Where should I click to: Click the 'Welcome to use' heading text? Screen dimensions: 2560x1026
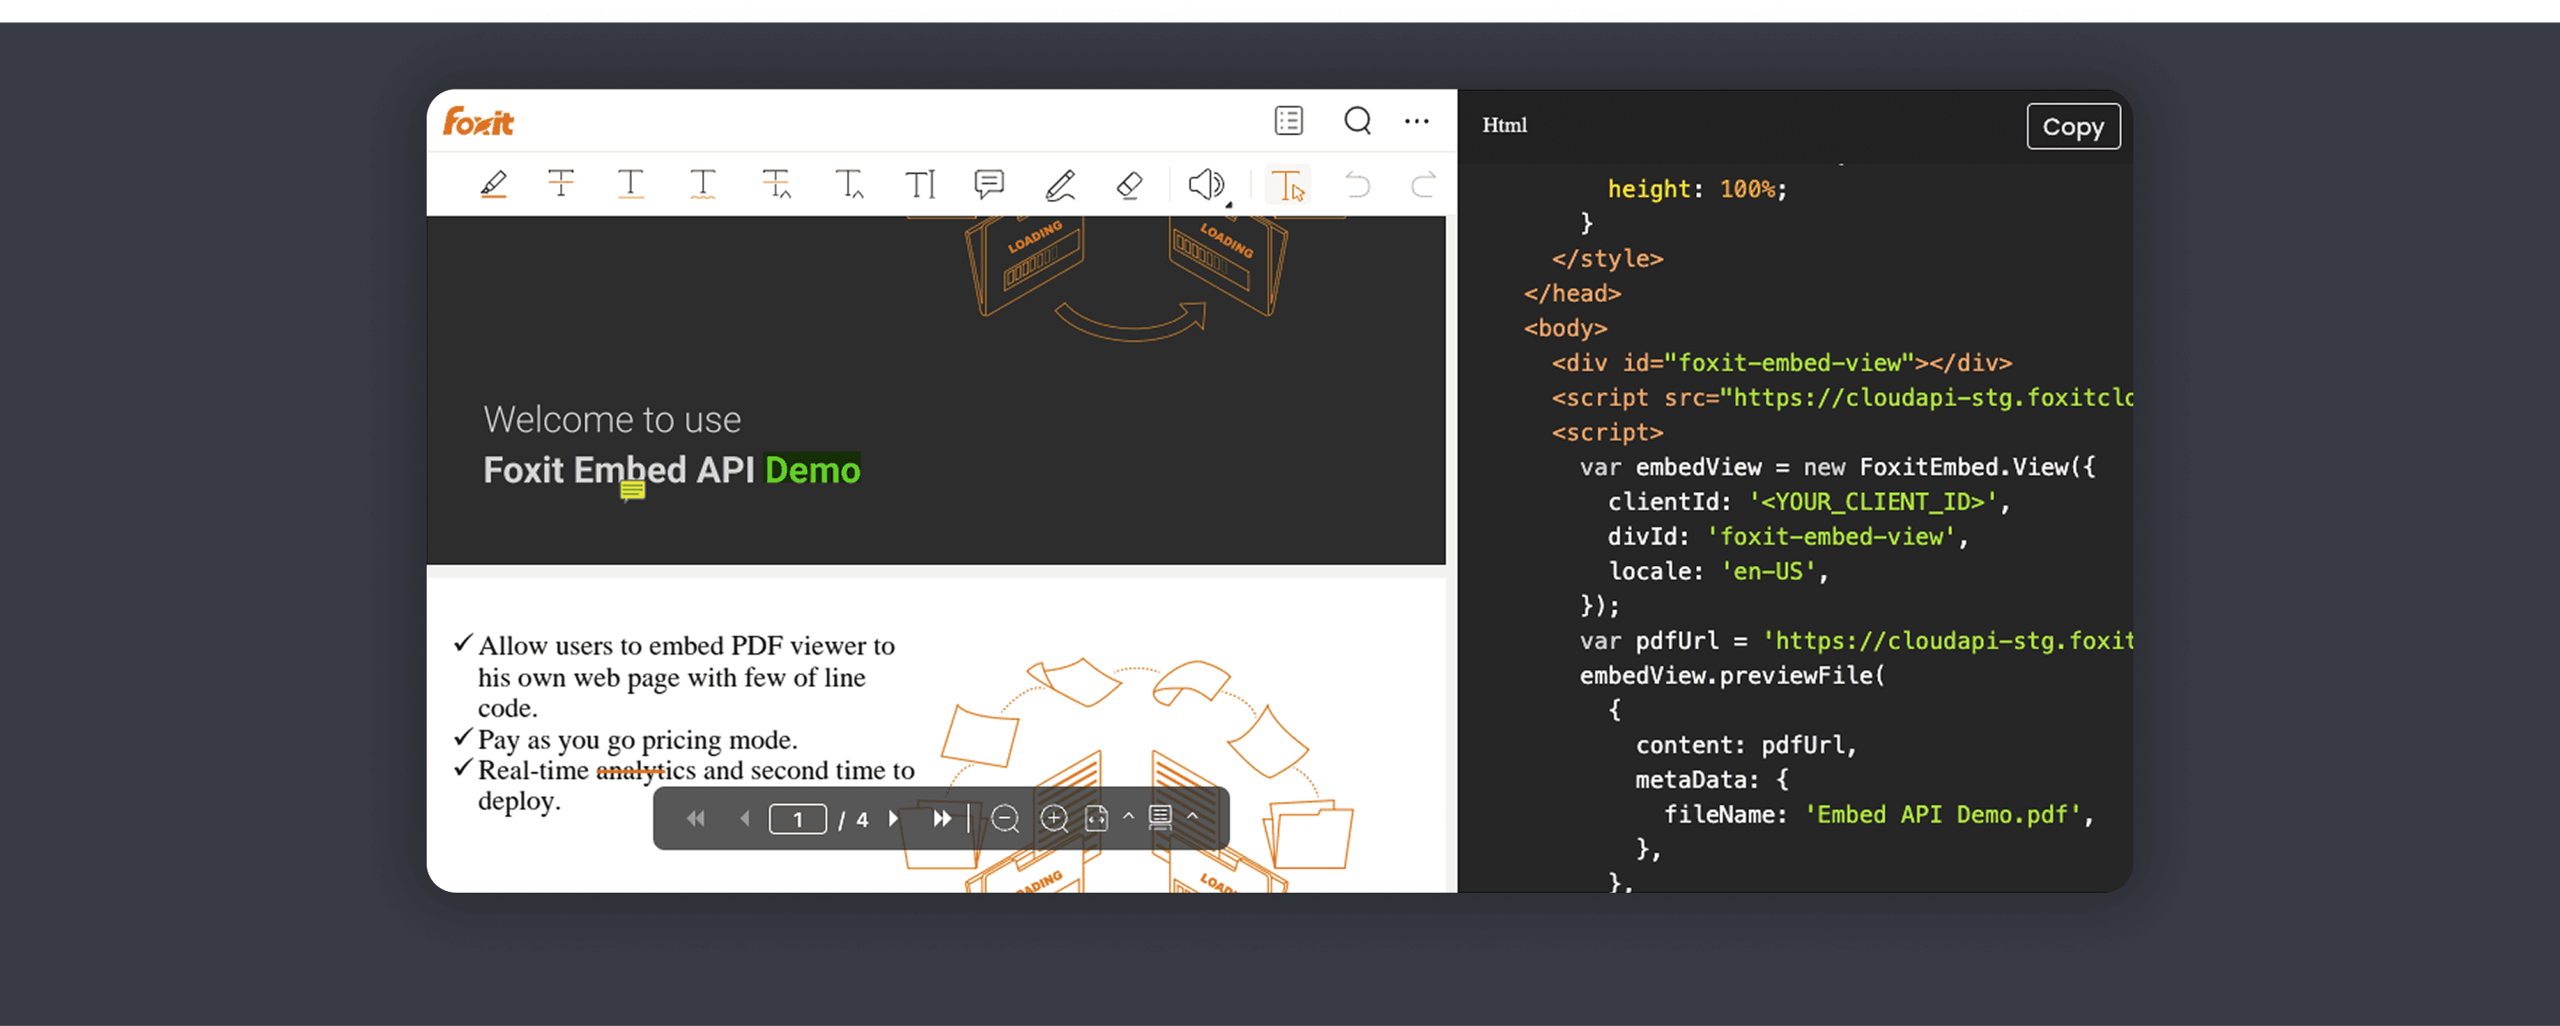tap(612, 420)
